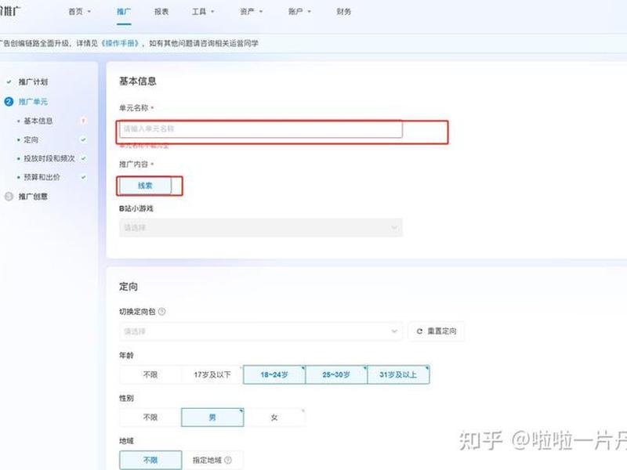The width and height of the screenshot is (627, 470).
Task: Click the 单元名称 input field
Action: click(261, 128)
